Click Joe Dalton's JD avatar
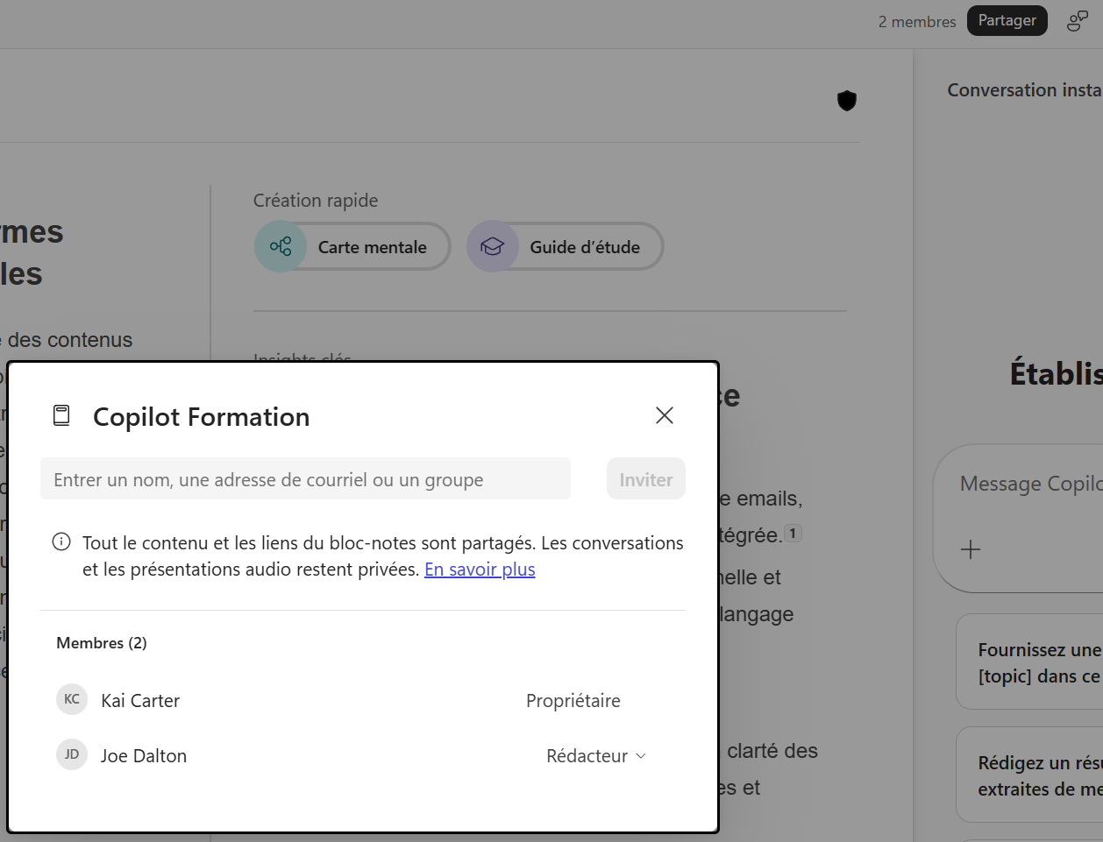Screen dimensions: 1103x842 pyautogui.click(x=72, y=754)
